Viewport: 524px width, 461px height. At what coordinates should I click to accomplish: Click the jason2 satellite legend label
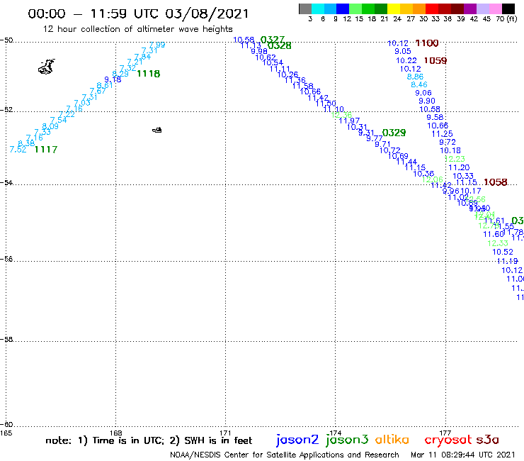pyautogui.click(x=297, y=440)
